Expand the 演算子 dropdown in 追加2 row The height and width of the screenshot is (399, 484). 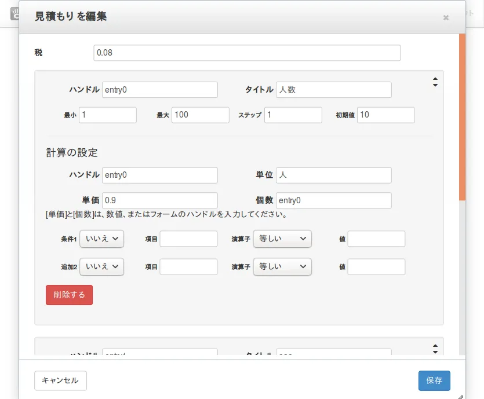(x=283, y=266)
